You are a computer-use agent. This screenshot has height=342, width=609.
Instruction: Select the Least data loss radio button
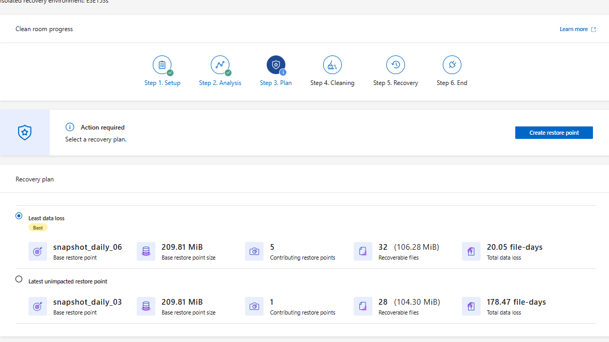click(x=19, y=216)
